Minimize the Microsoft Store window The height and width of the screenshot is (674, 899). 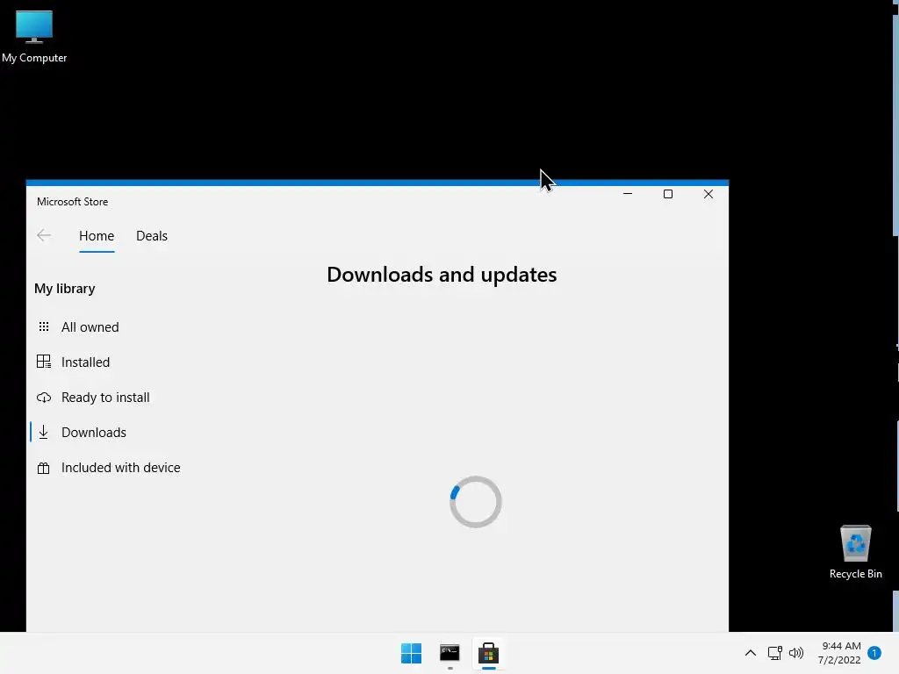(x=628, y=194)
